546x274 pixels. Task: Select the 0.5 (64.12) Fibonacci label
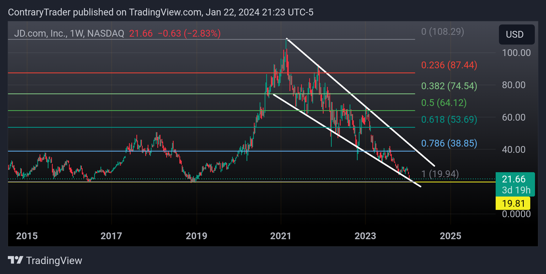(444, 103)
